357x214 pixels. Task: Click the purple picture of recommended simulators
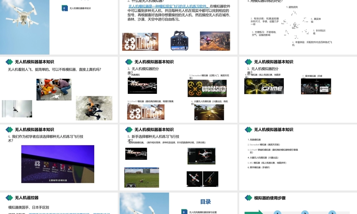57,164
